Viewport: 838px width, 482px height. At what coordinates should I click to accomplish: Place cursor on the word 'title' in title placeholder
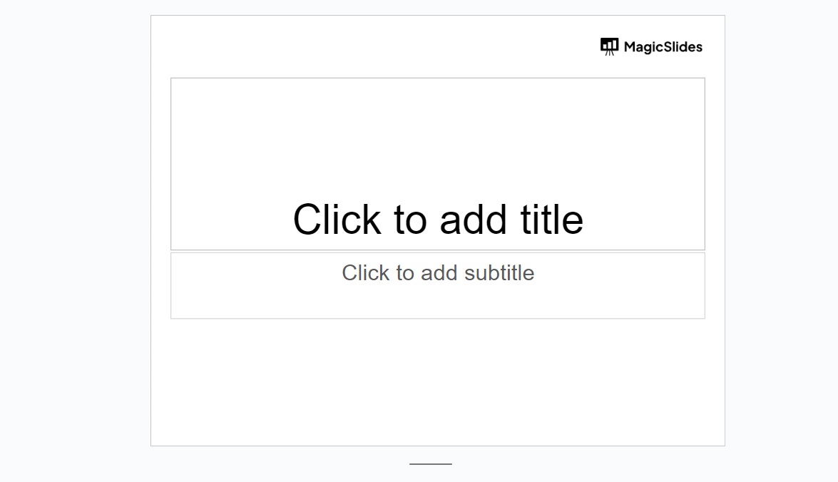click(551, 219)
